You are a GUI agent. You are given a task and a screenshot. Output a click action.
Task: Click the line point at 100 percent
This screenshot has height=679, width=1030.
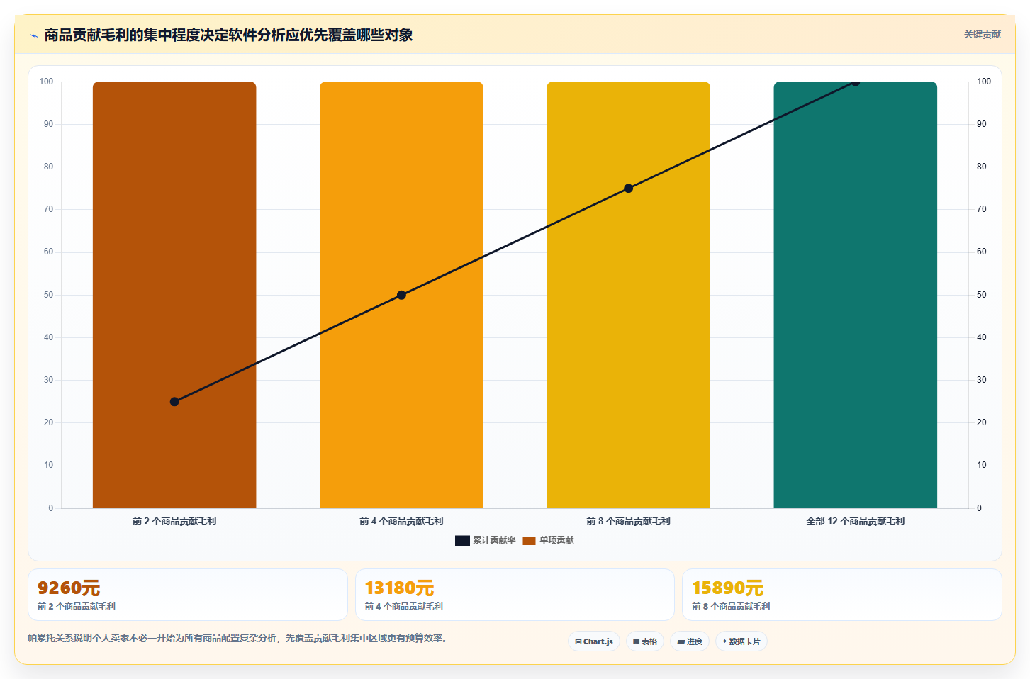[855, 82]
